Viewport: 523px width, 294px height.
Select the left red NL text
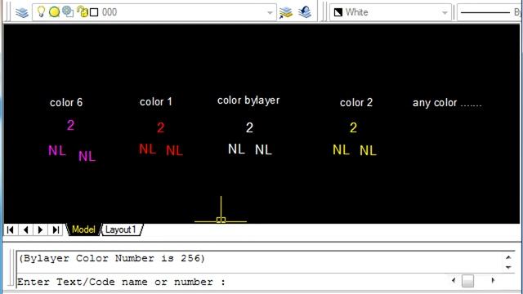[147, 149]
